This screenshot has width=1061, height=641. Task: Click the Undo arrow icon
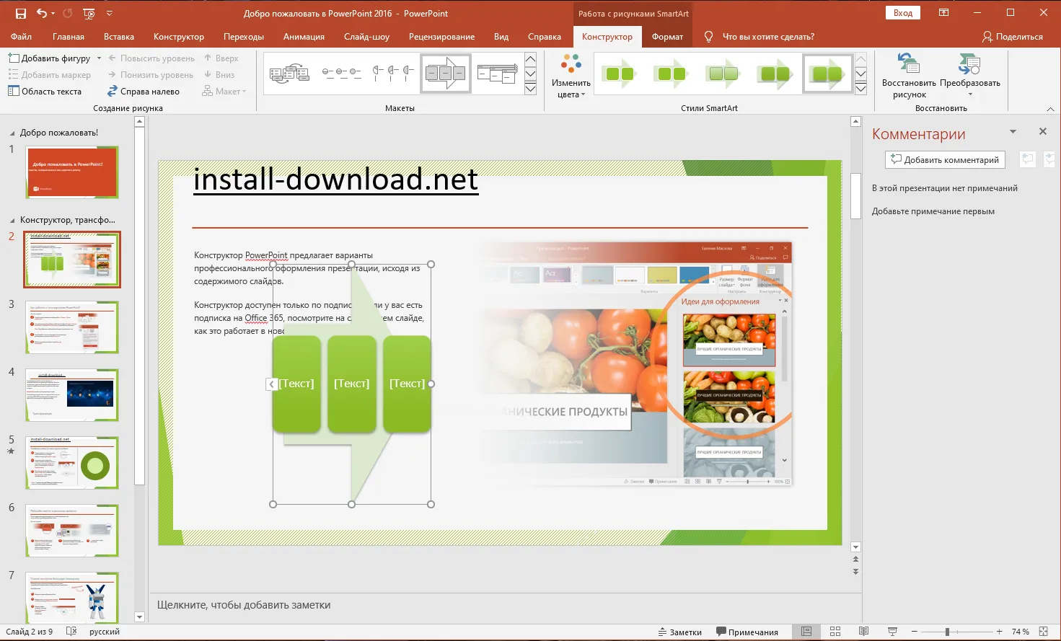41,13
